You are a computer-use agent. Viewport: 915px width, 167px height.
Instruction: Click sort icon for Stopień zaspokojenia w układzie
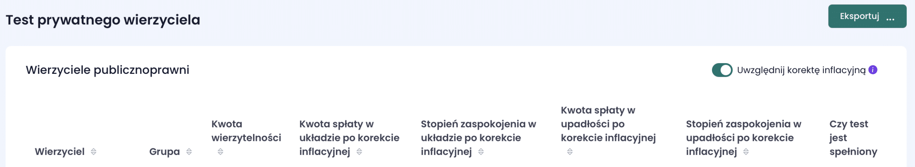pos(481,152)
